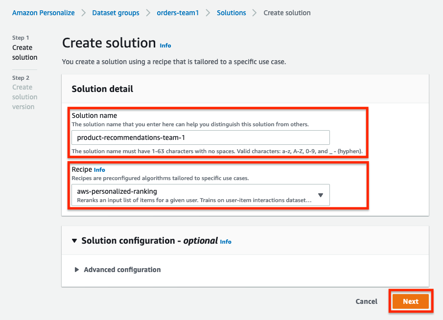The height and width of the screenshot is (320, 443).
Task: Collapse the Solution configuration section triangle
Action: point(74,241)
